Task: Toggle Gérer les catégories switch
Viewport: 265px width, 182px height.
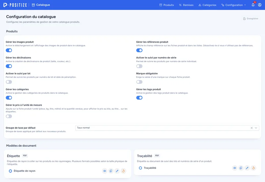Action: (x=9, y=98)
